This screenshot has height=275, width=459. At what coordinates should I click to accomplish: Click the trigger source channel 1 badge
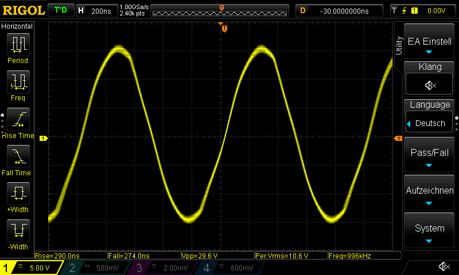[x=414, y=11]
